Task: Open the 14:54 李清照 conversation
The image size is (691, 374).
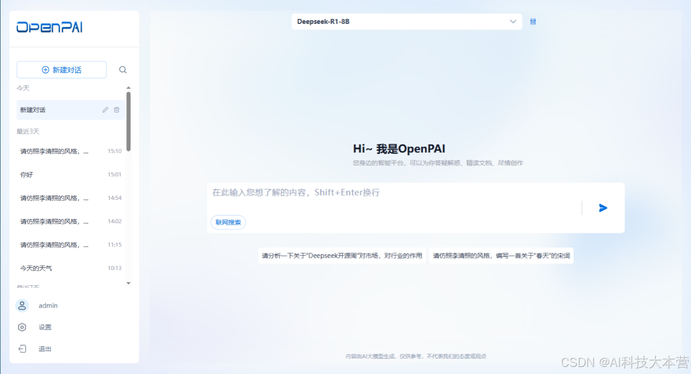Action: 71,198
